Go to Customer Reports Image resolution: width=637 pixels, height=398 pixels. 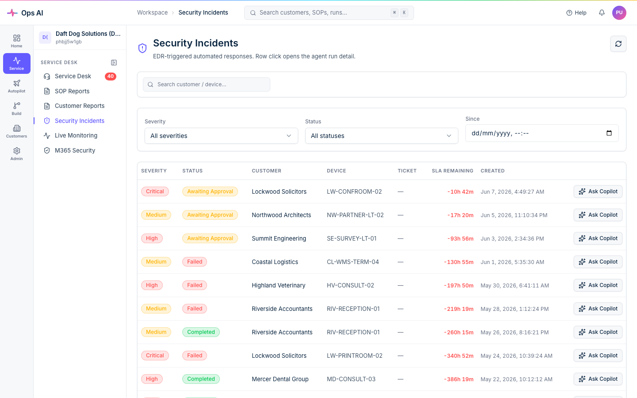(80, 106)
